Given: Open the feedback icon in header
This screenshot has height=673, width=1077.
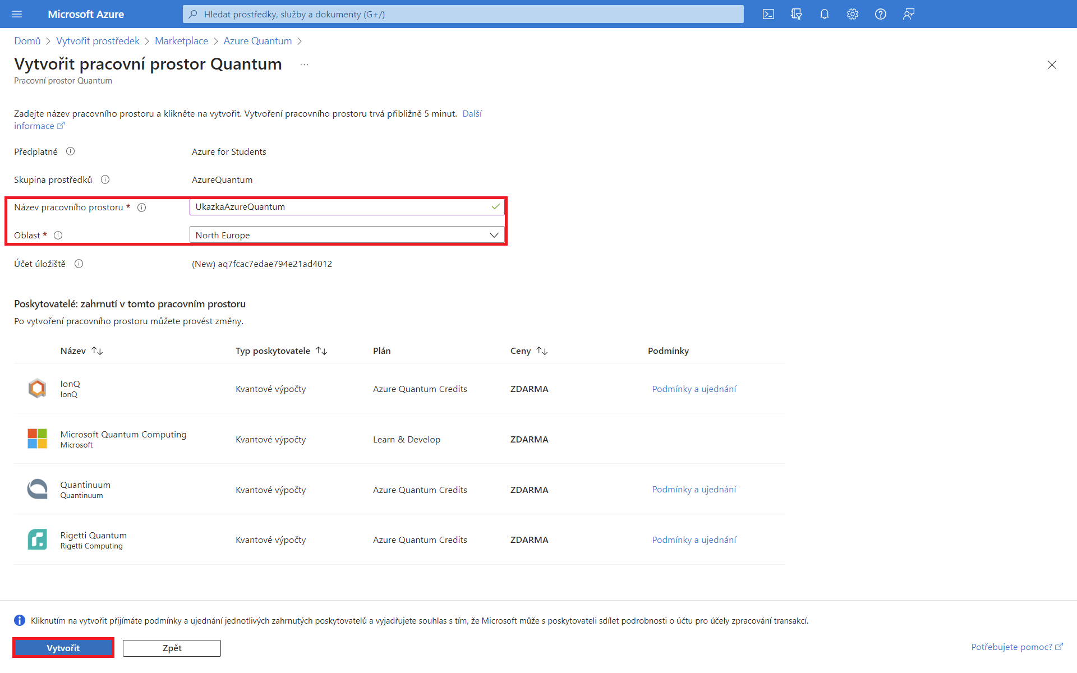Looking at the screenshot, I should coord(909,14).
